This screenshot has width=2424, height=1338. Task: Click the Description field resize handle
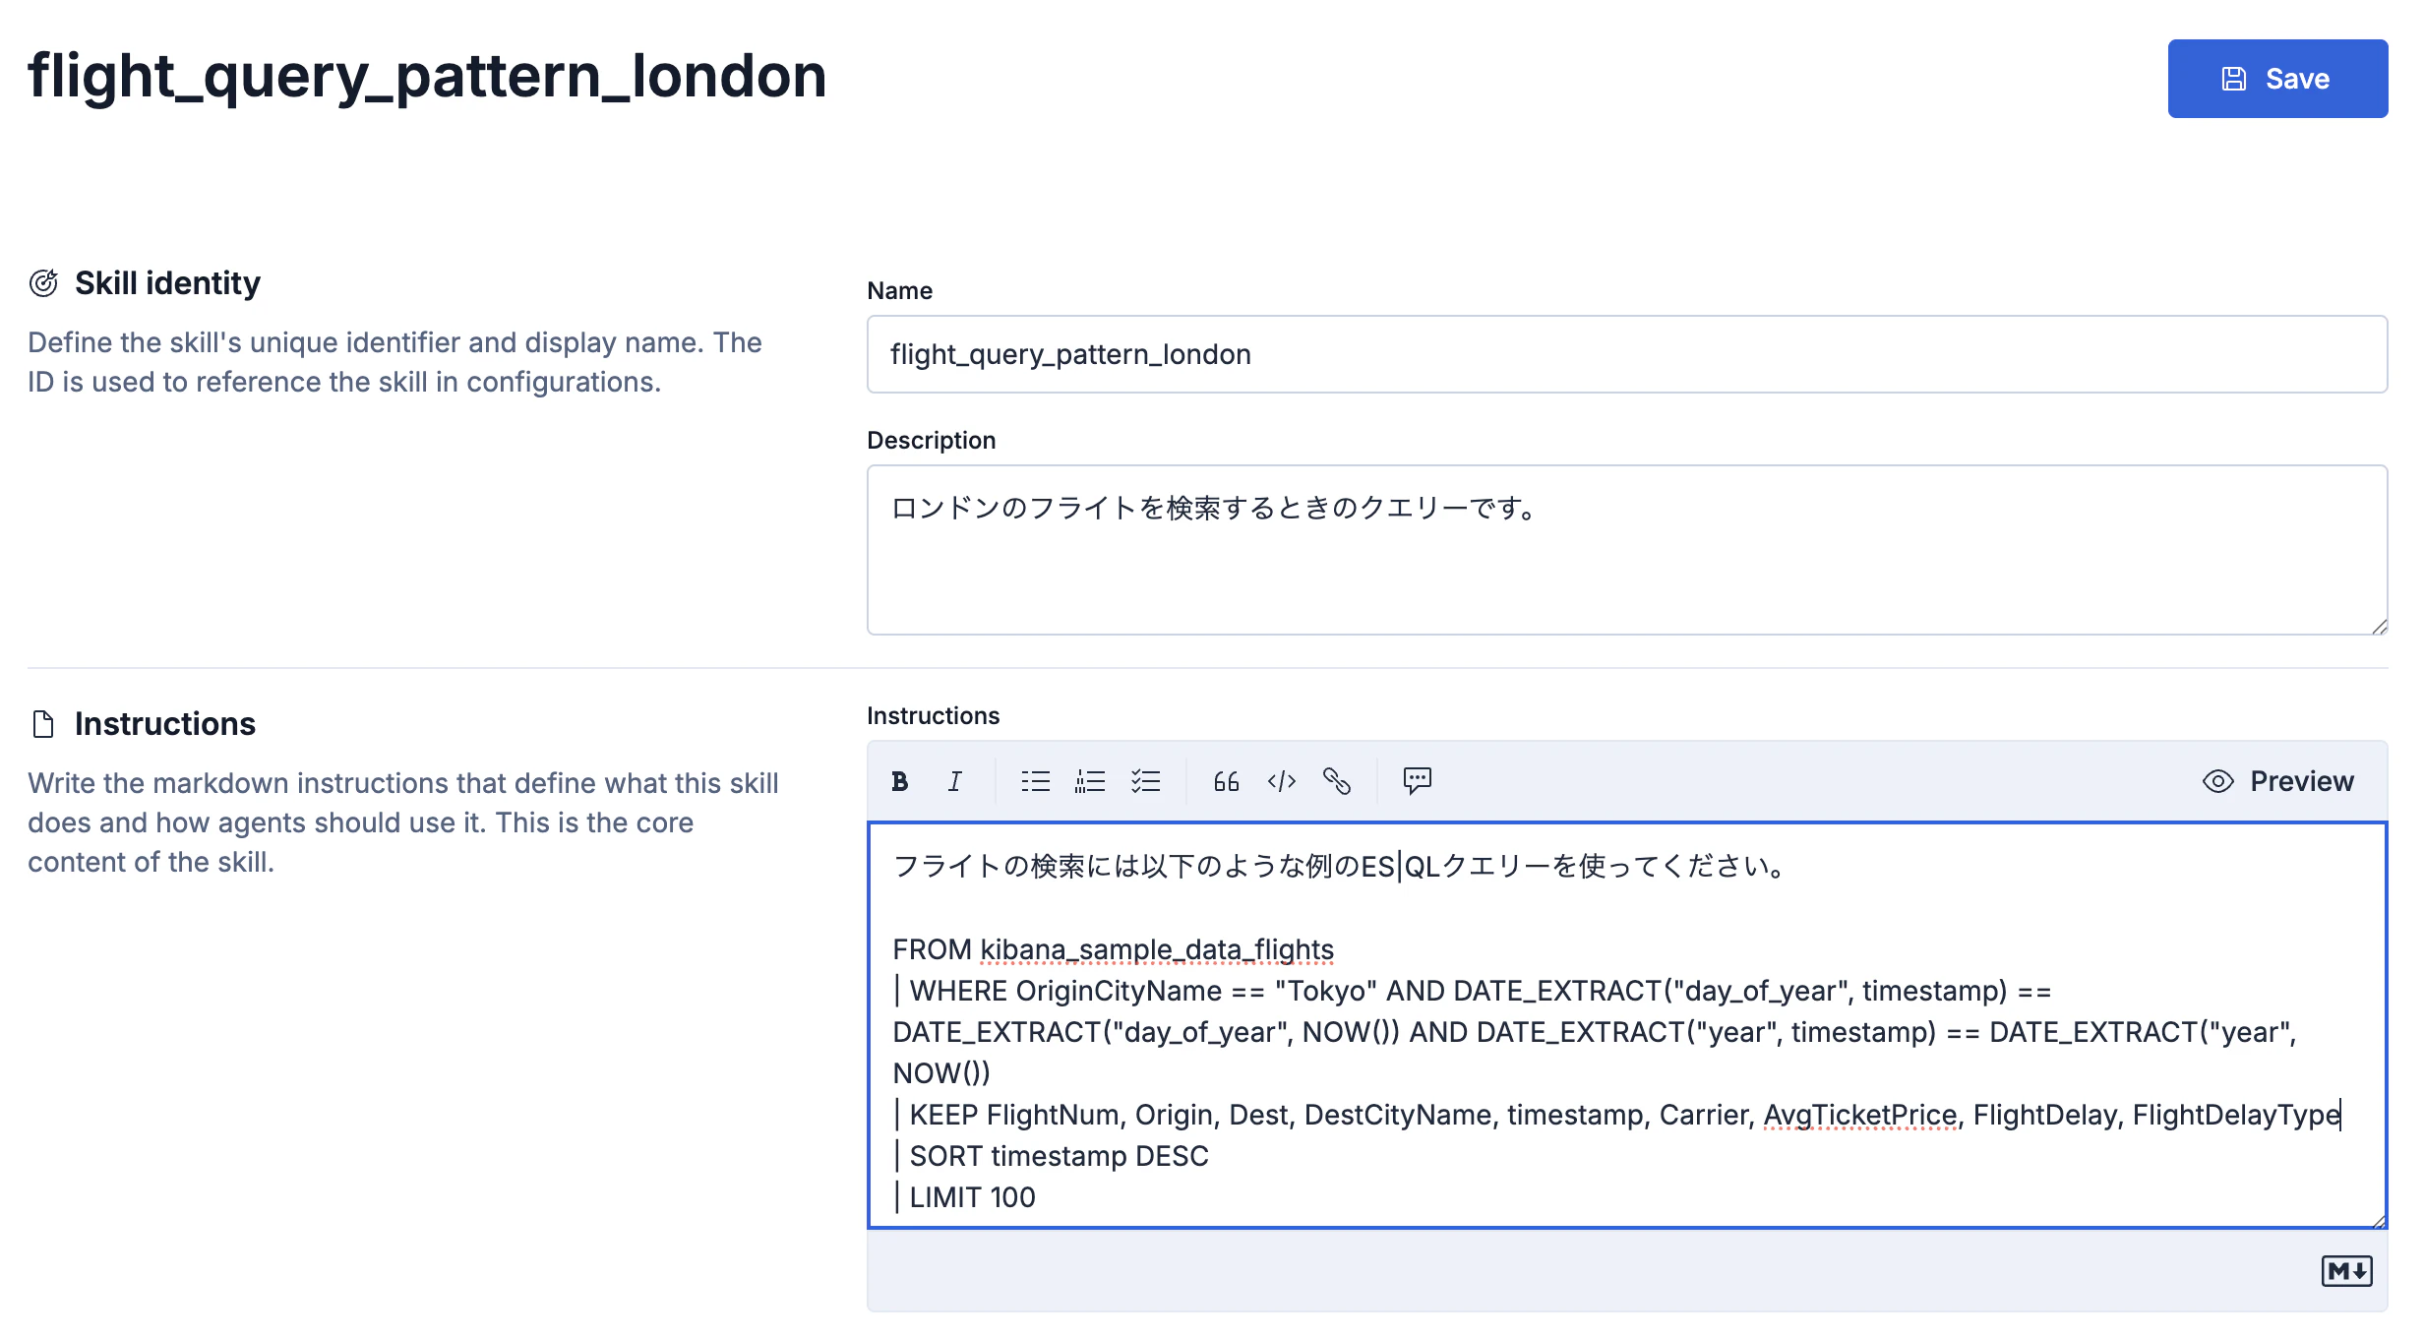[2379, 627]
